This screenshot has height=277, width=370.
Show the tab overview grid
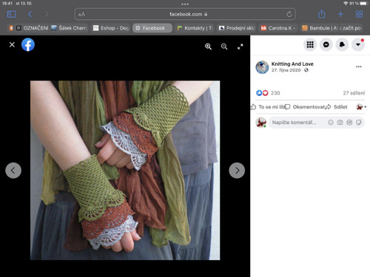tap(359, 14)
